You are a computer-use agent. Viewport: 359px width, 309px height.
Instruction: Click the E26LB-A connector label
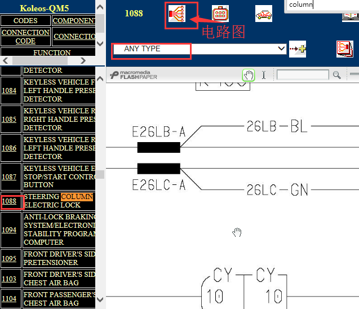pyautogui.click(x=159, y=132)
